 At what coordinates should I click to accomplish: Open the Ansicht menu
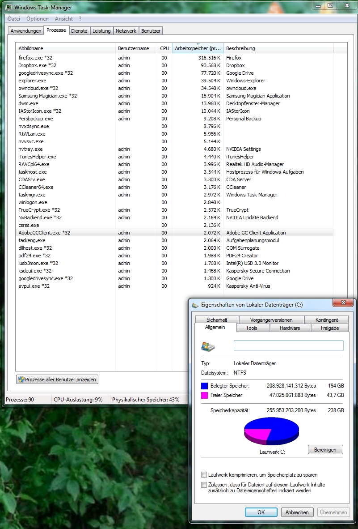(x=64, y=19)
